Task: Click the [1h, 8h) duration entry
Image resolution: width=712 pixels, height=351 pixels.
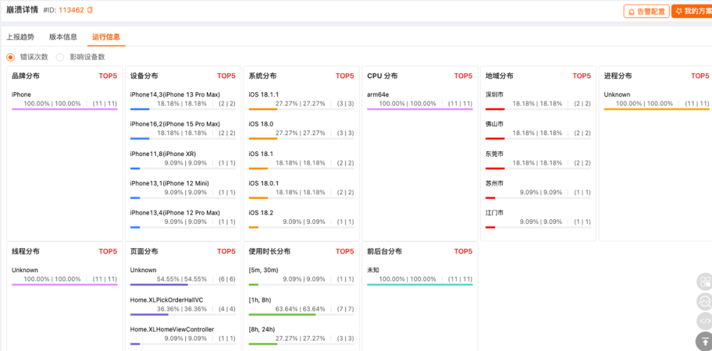Action: point(301,306)
